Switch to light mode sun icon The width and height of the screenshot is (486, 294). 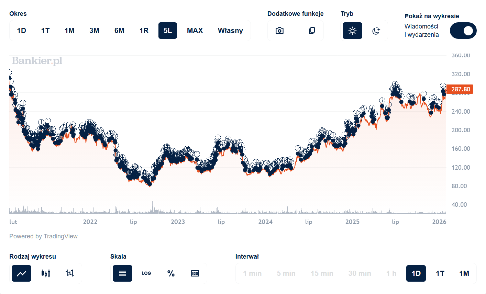[352, 31]
